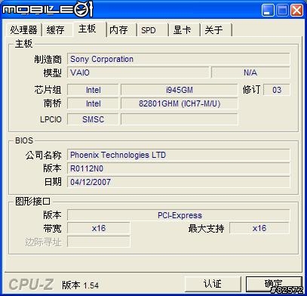The image size is (307, 296).
Task: Click the 最大支持 x16 value
Action: 259,228
